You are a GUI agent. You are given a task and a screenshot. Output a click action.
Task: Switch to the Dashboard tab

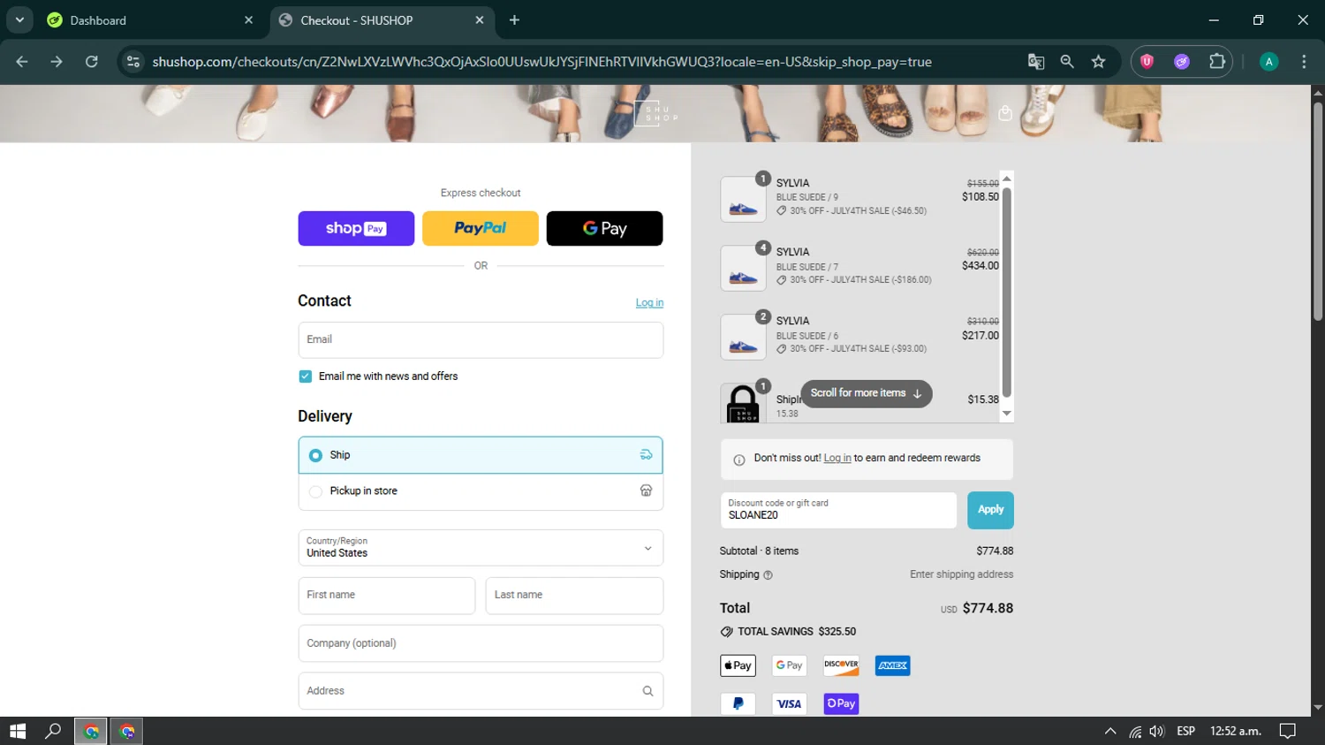[150, 20]
